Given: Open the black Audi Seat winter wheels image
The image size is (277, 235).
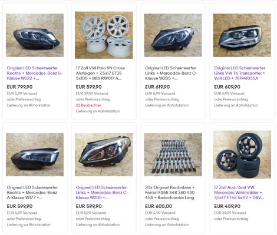Looking at the screenshot, I should [x=242, y=155].
